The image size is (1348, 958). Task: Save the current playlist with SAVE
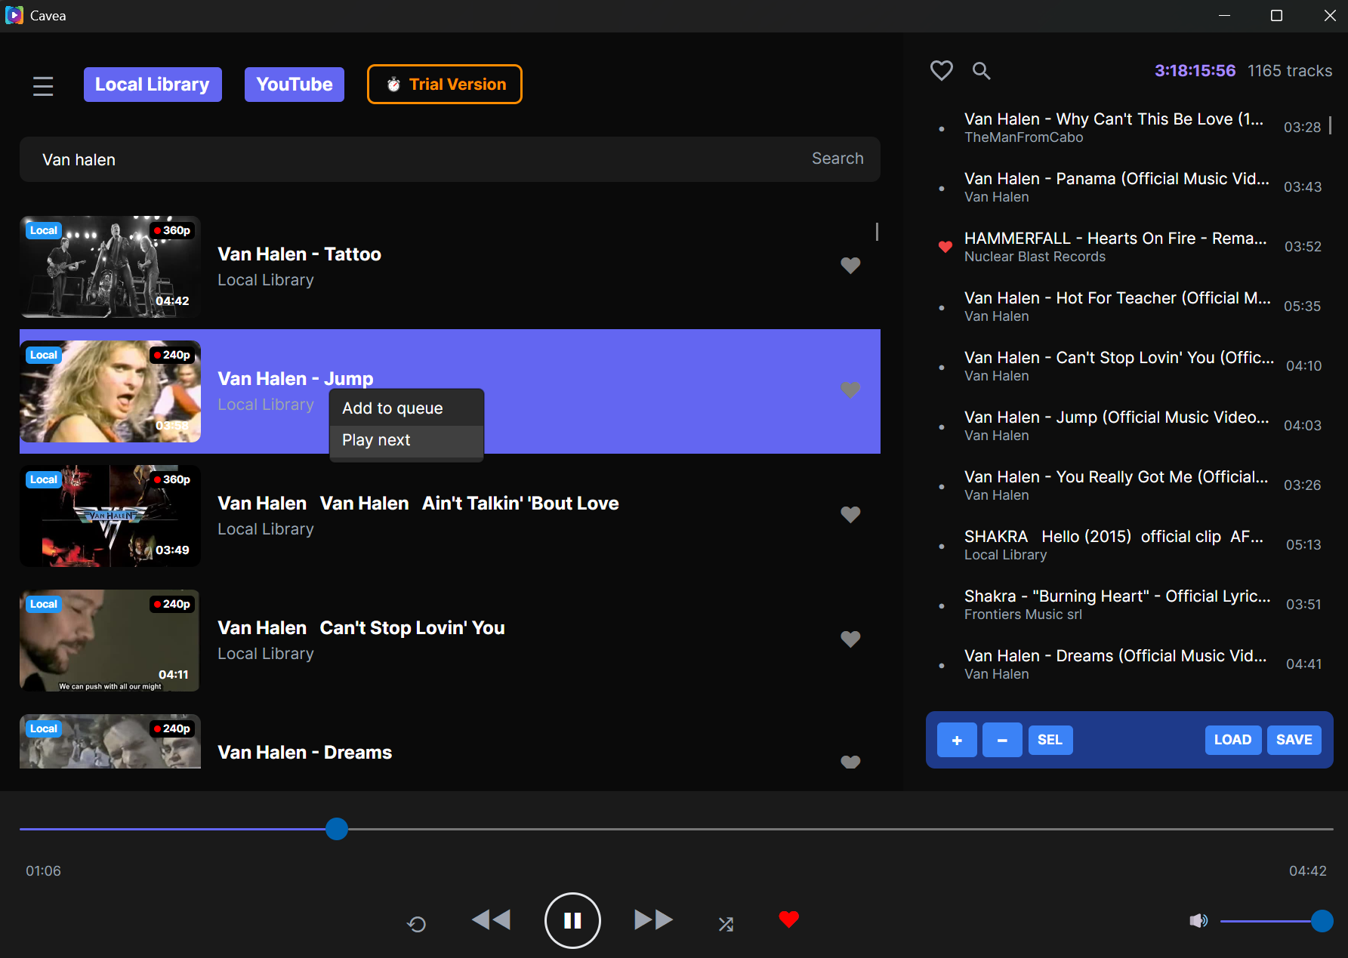coord(1294,740)
